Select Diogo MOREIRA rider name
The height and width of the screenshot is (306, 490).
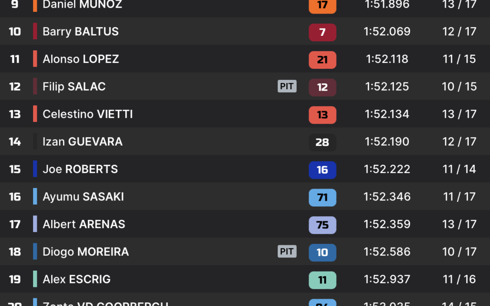86,252
